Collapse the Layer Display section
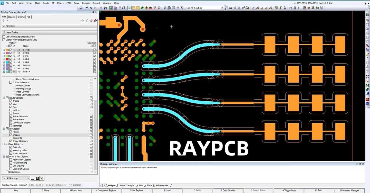Viewport: 370px width, 193px height. tap(4, 32)
